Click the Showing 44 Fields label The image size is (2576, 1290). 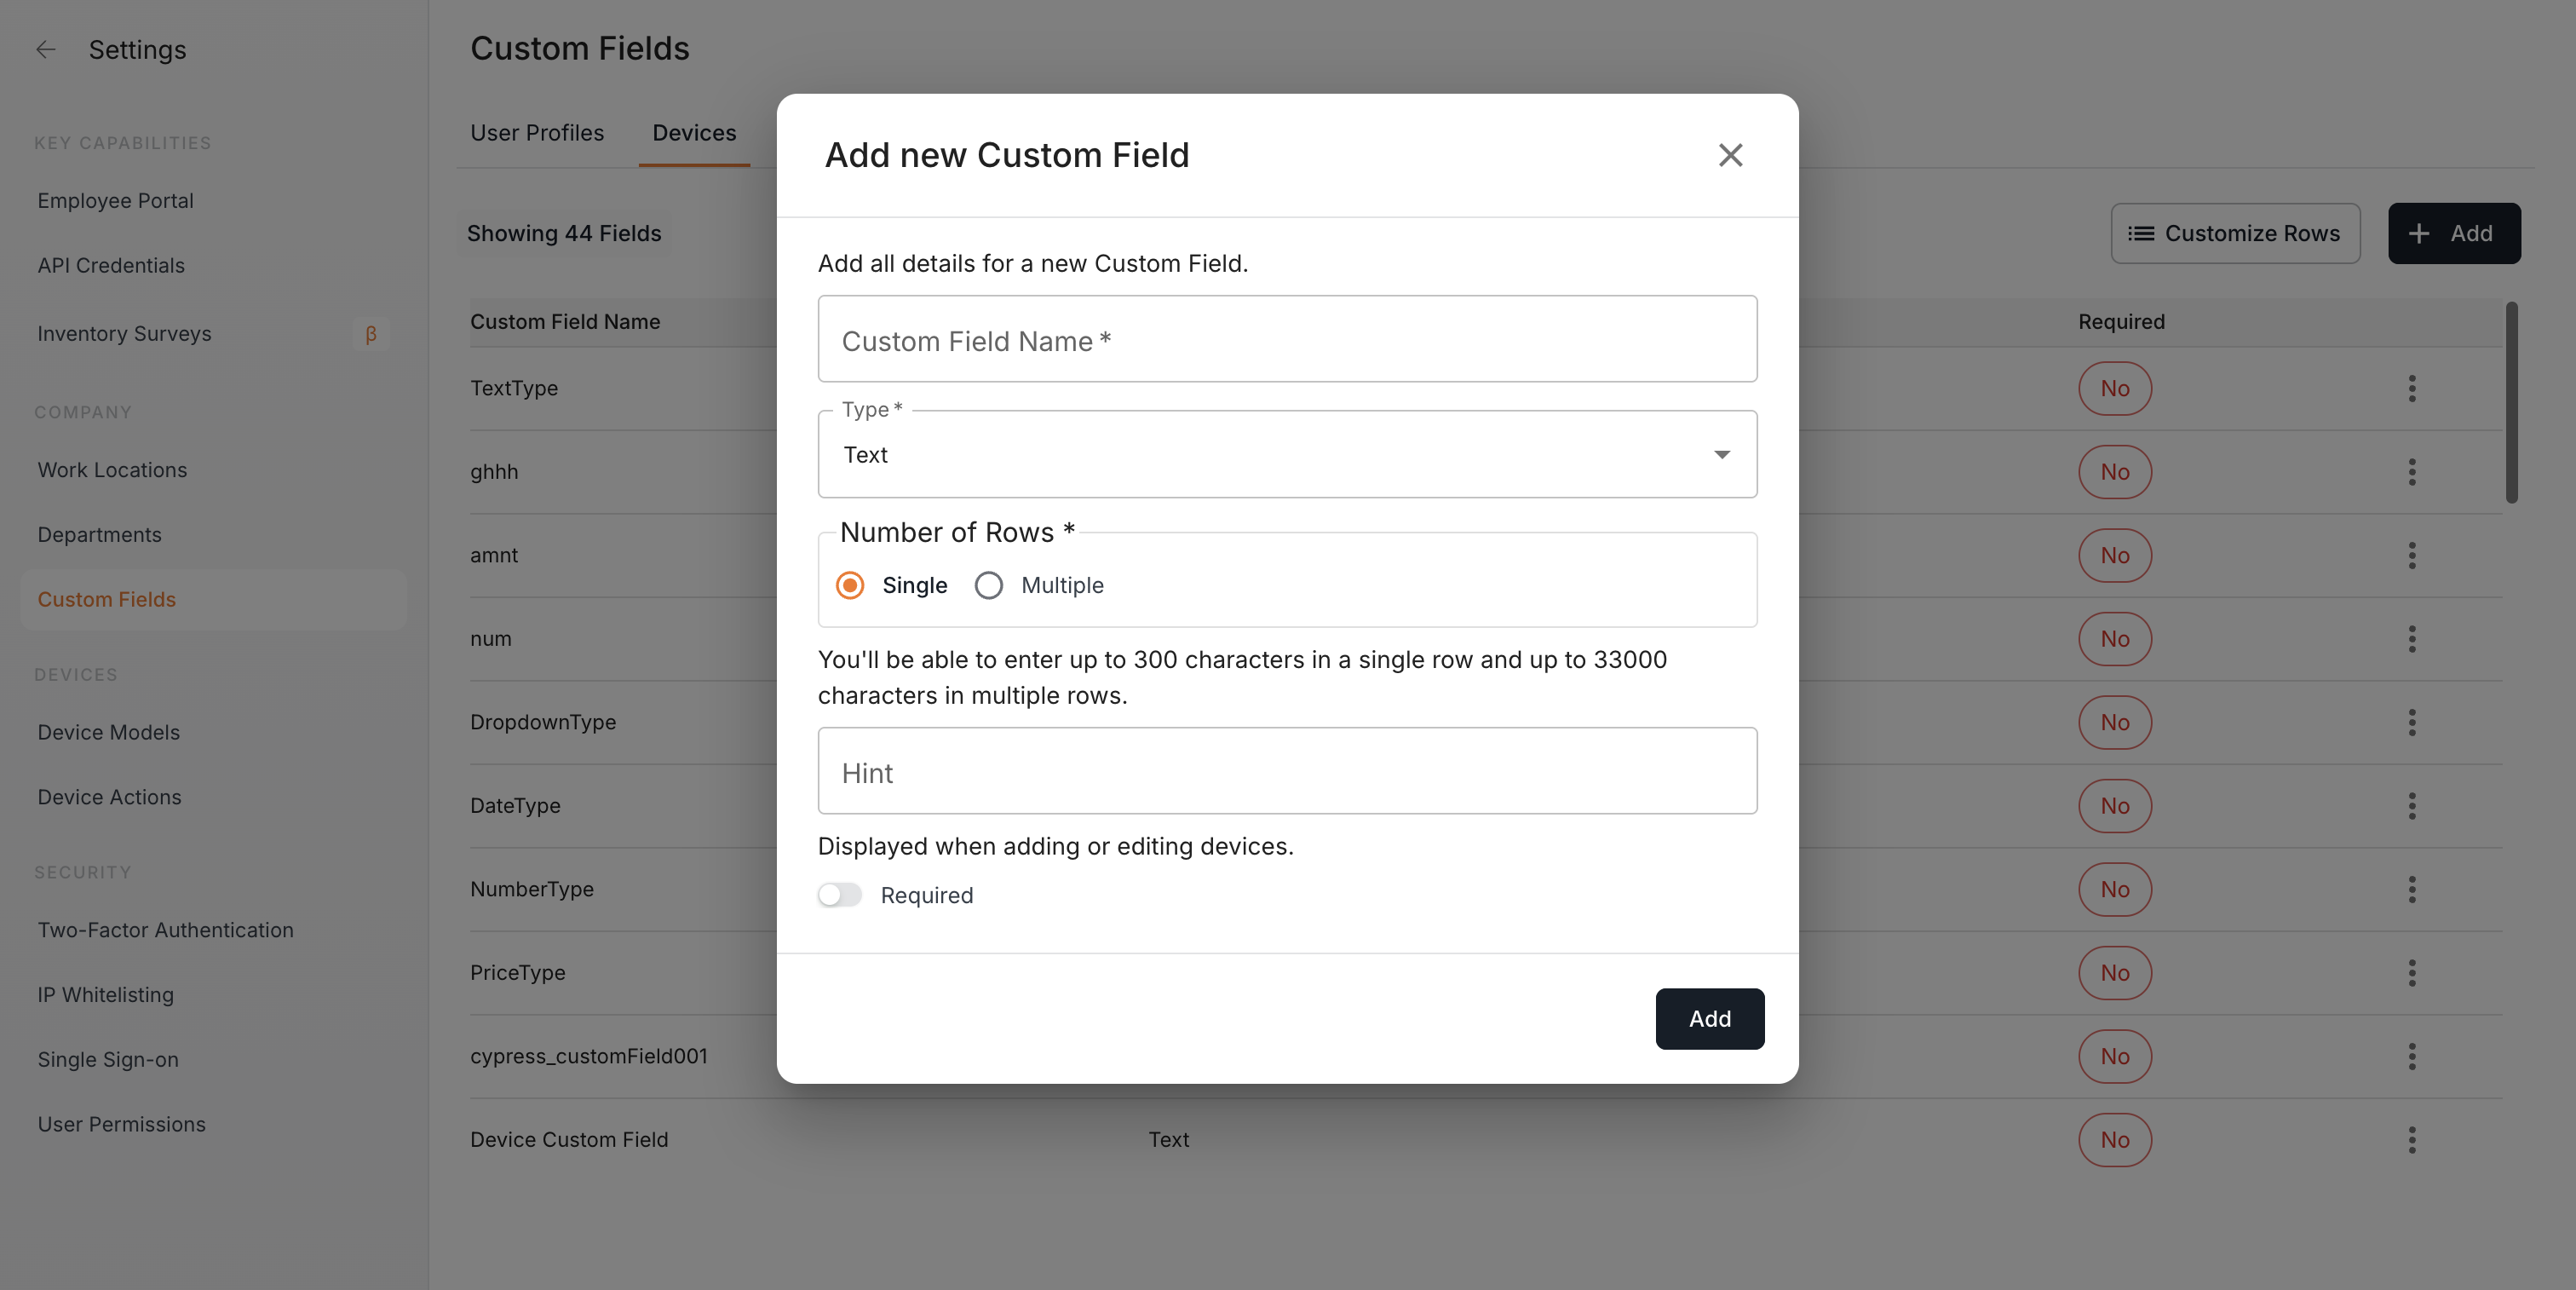[564, 234]
